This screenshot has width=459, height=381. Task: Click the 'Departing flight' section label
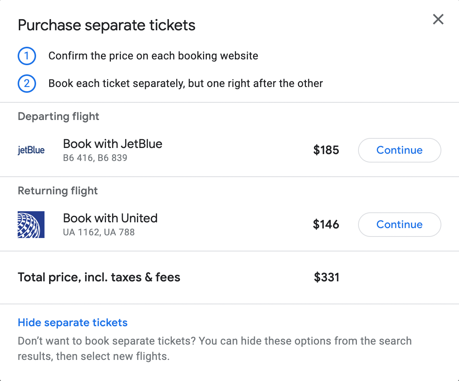tap(59, 117)
